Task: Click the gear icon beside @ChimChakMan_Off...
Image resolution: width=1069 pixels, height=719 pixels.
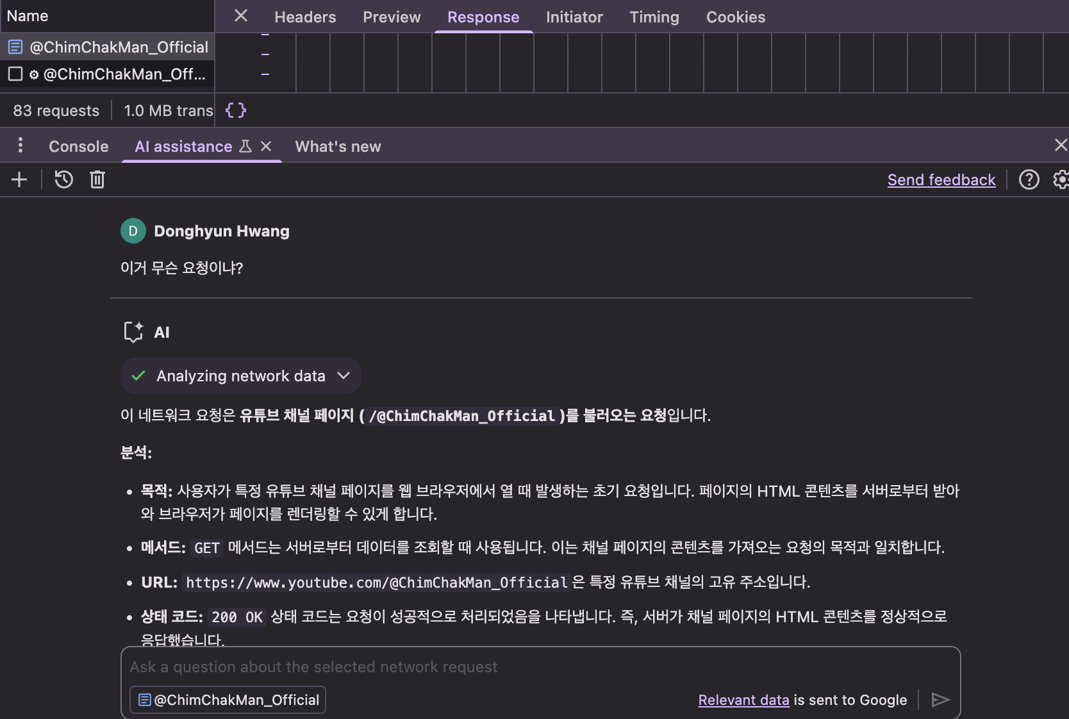Action: 34,75
